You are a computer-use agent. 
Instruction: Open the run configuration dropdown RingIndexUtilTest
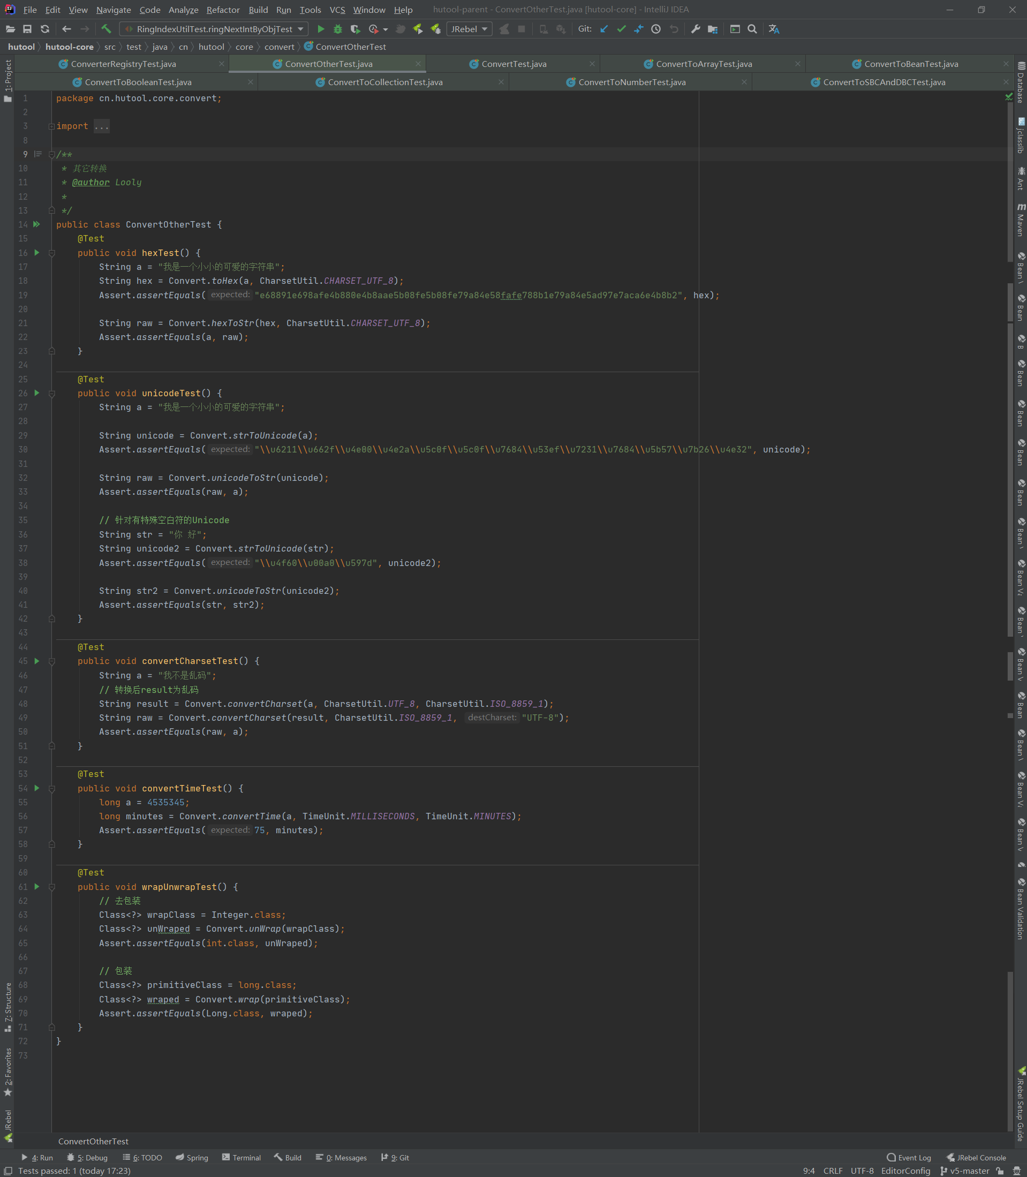point(214,29)
